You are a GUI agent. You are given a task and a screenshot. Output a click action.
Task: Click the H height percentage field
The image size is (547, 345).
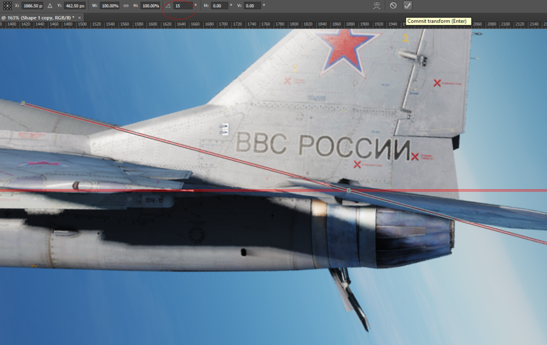150,5
